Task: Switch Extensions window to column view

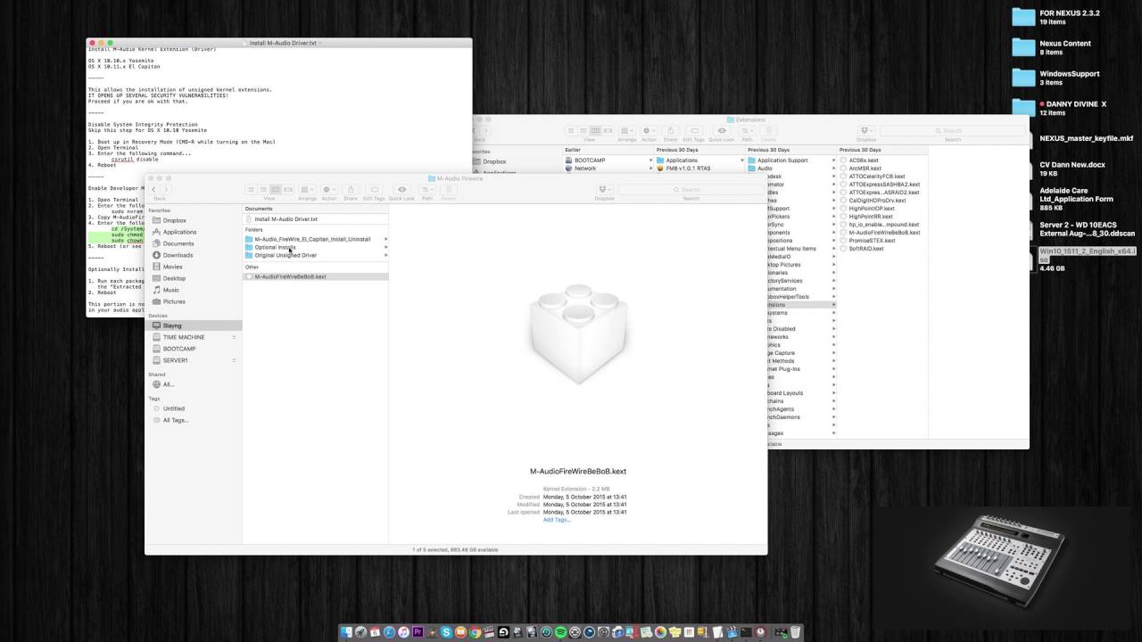Action: pos(596,131)
